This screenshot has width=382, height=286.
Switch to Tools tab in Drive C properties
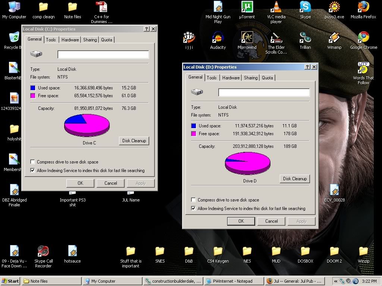click(x=51, y=40)
